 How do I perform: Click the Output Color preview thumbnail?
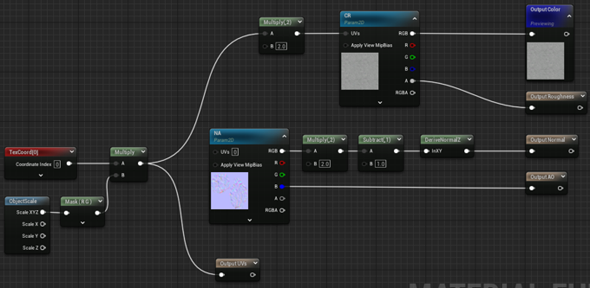545,61
